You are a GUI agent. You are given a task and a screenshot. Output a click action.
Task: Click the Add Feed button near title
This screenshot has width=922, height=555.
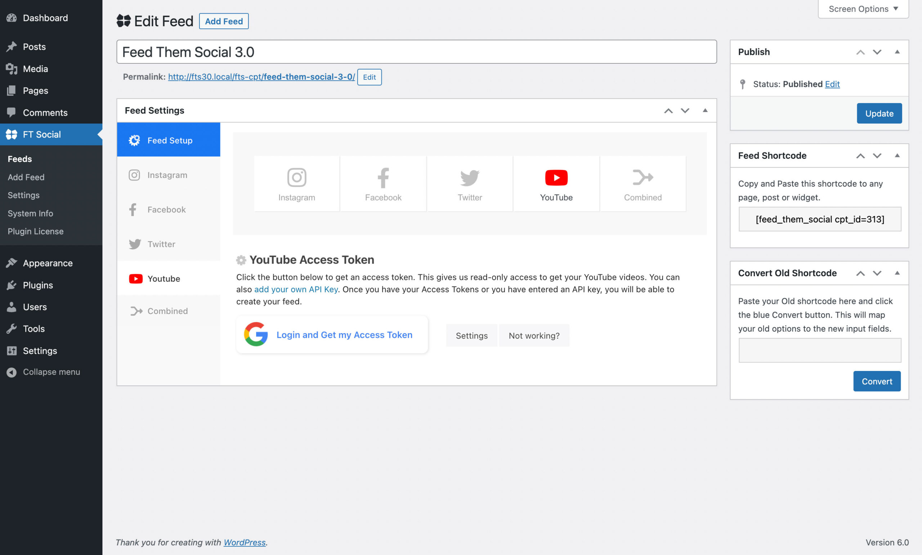(x=224, y=21)
